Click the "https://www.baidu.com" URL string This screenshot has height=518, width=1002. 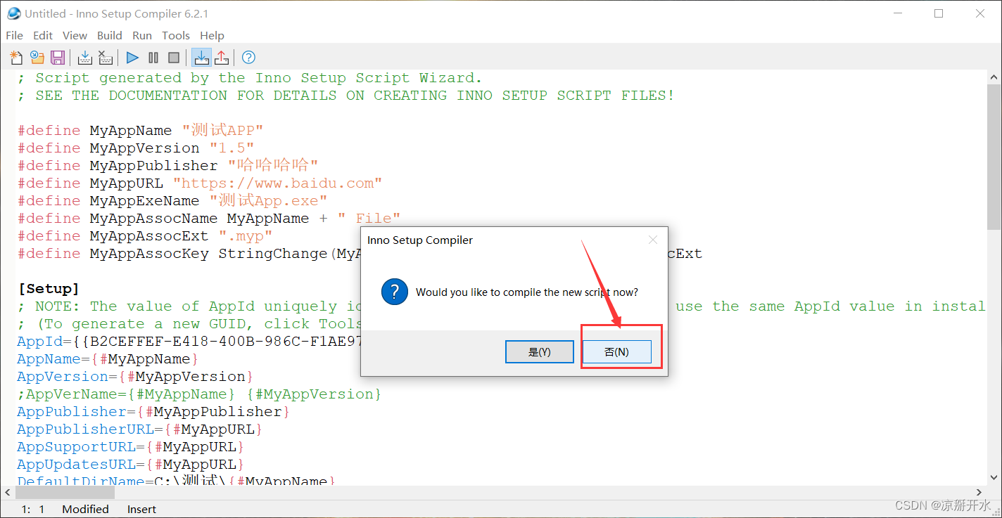(x=277, y=183)
